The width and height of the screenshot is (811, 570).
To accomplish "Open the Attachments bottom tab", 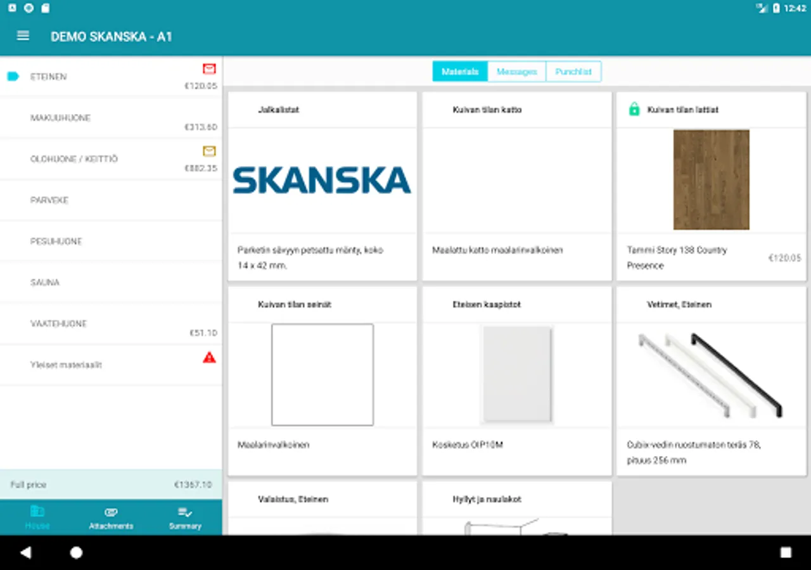I will (x=111, y=517).
